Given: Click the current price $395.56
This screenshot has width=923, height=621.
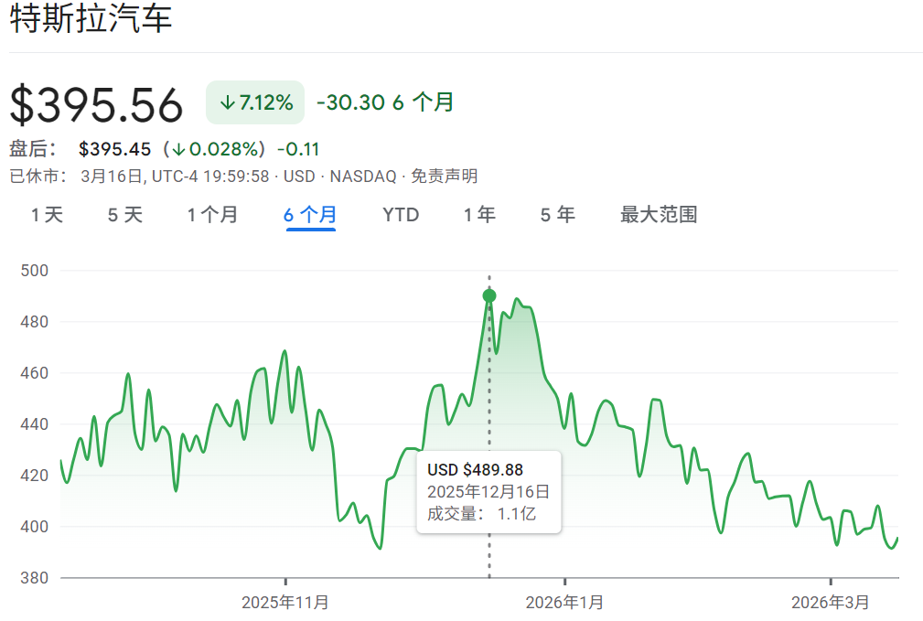Looking at the screenshot, I should click(x=95, y=102).
